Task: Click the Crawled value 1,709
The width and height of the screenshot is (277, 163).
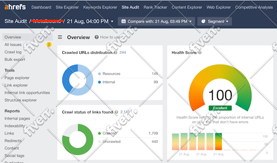Action: point(153,133)
